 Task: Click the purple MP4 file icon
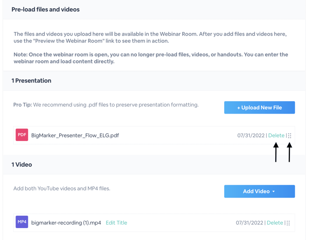coord(22,222)
